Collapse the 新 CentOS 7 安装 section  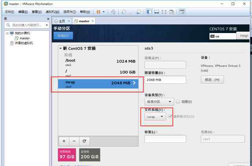coord(60,48)
